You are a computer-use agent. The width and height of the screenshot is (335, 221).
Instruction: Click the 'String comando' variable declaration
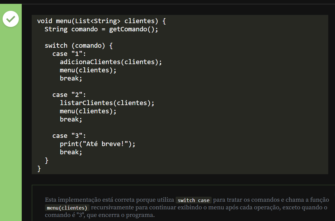pyautogui.click(x=71, y=29)
